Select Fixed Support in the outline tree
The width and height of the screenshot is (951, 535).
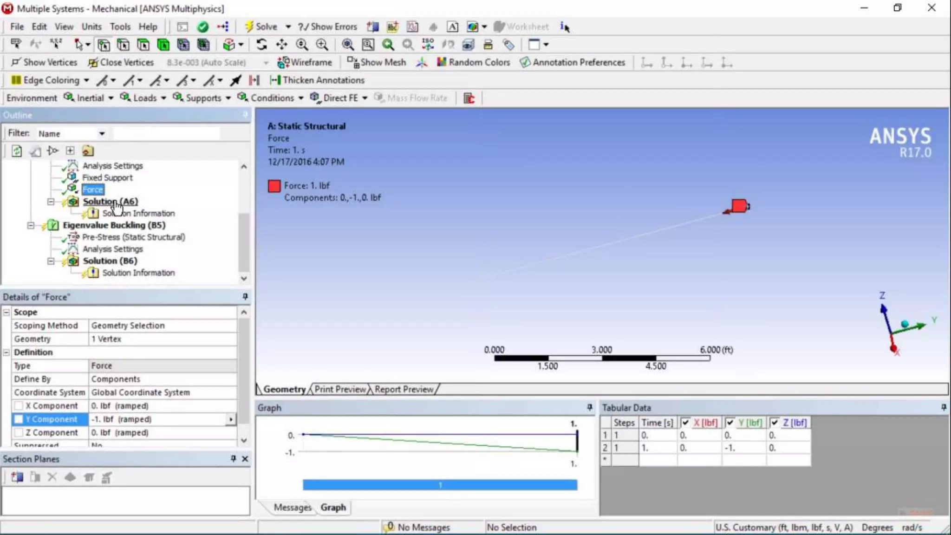pos(107,177)
